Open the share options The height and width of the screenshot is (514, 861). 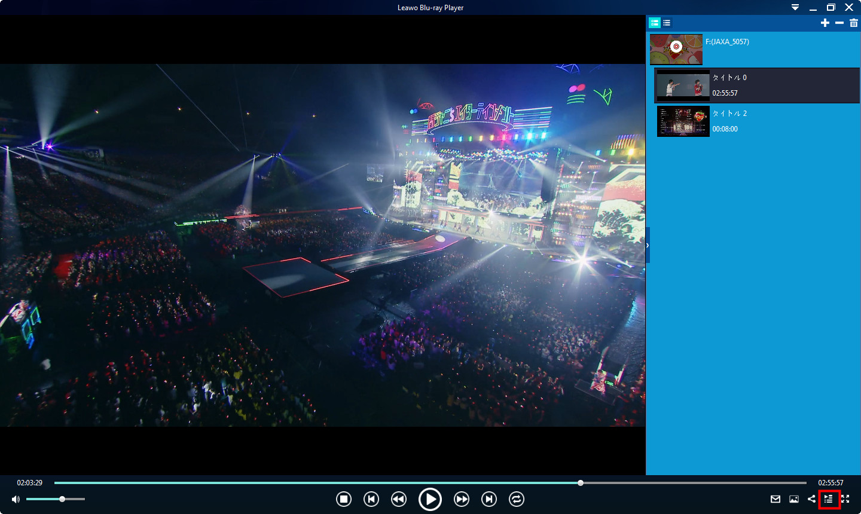click(811, 499)
